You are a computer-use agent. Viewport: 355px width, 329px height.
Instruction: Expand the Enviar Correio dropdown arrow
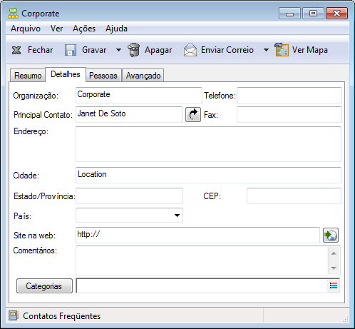click(266, 50)
